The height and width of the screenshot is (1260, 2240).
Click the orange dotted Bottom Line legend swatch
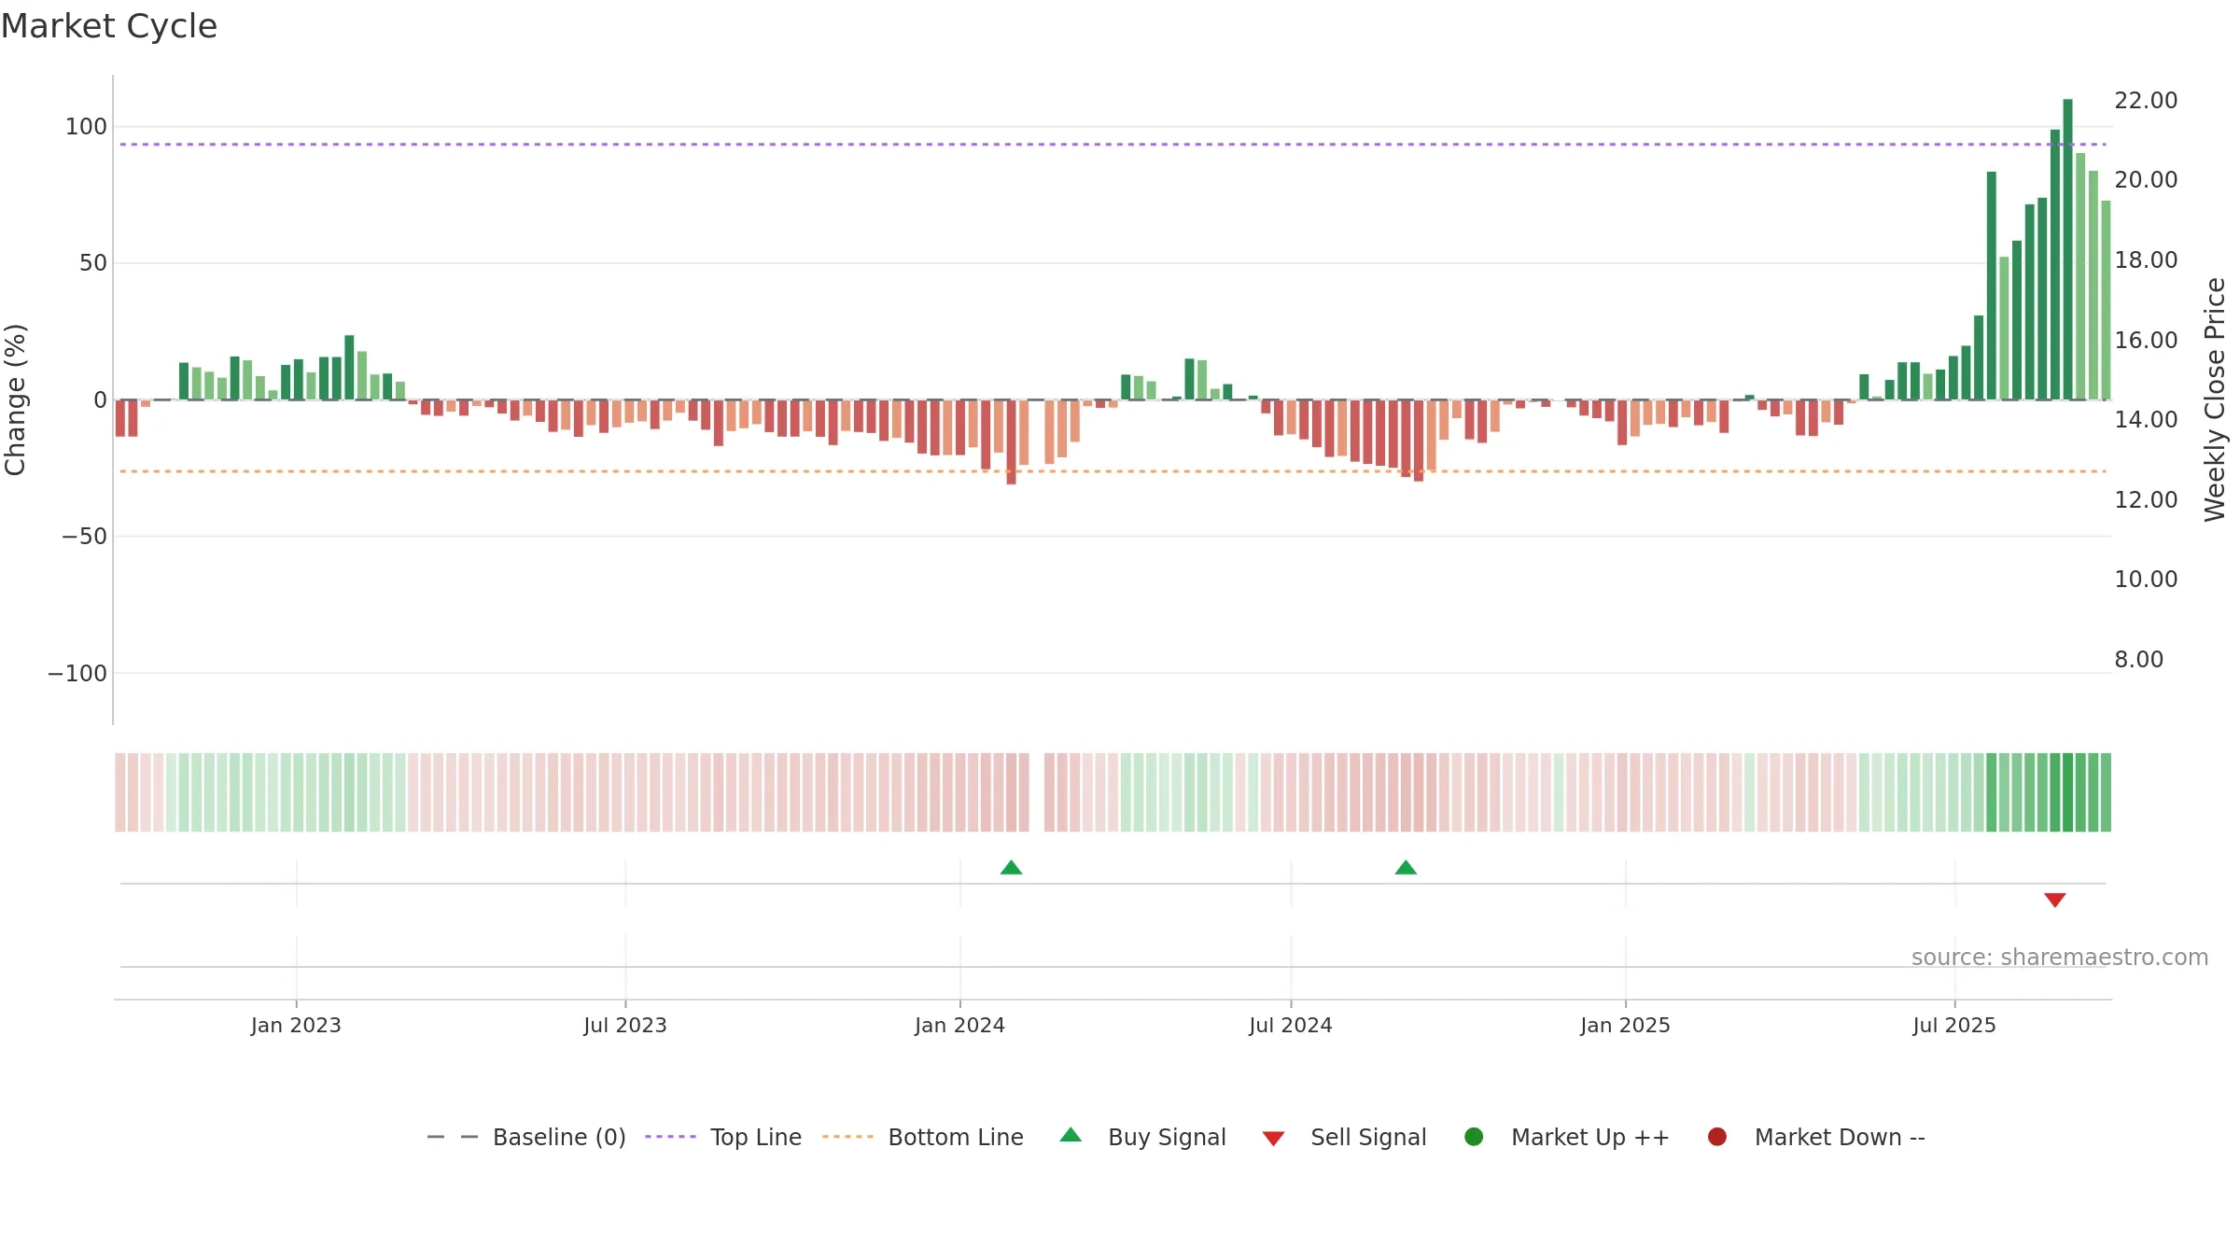point(847,1137)
